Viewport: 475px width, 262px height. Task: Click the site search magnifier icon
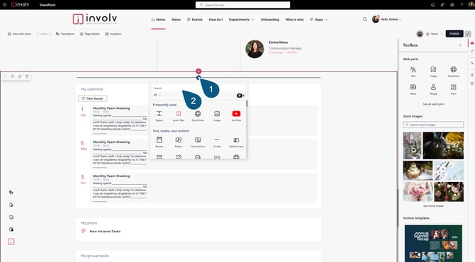coord(365,19)
